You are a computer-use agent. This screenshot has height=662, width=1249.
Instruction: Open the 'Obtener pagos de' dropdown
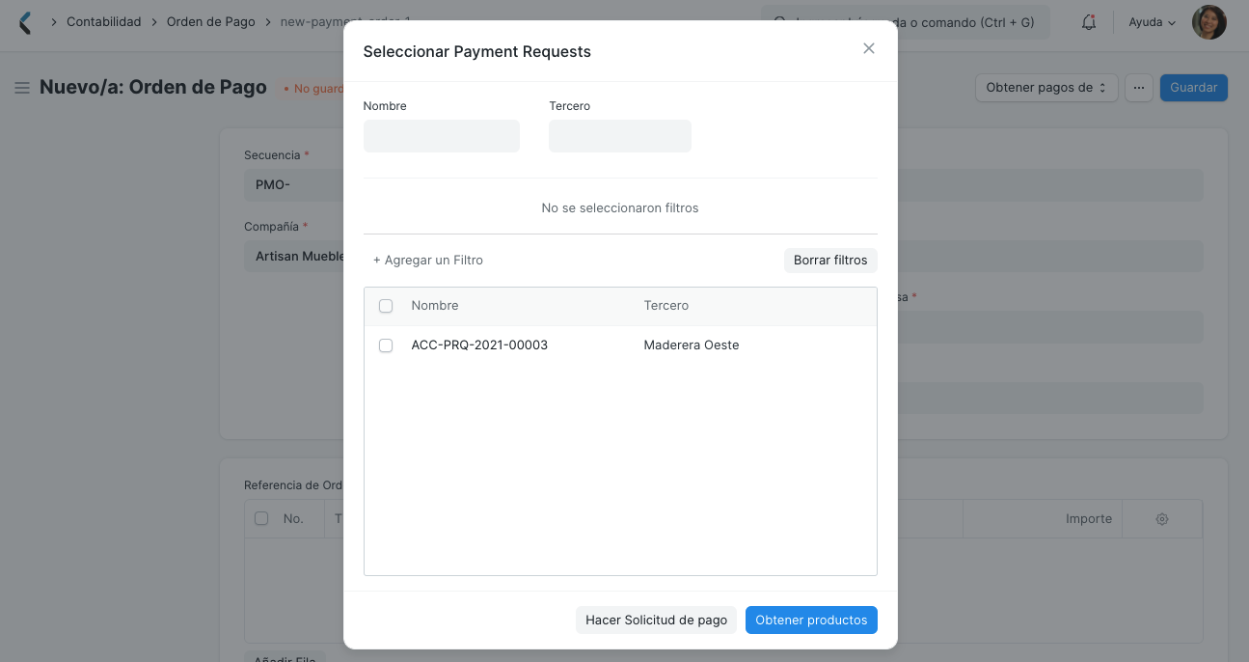pos(1045,87)
